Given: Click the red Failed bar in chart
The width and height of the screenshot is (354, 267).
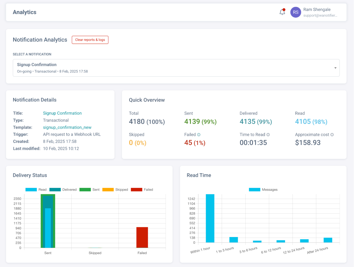Looking at the screenshot, I should (142, 237).
